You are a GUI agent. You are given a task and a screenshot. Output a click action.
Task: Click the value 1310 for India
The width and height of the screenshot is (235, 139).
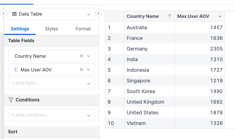point(216,59)
